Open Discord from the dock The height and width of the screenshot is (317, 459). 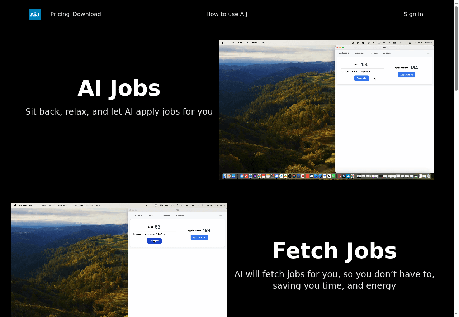pyautogui.click(x=277, y=176)
